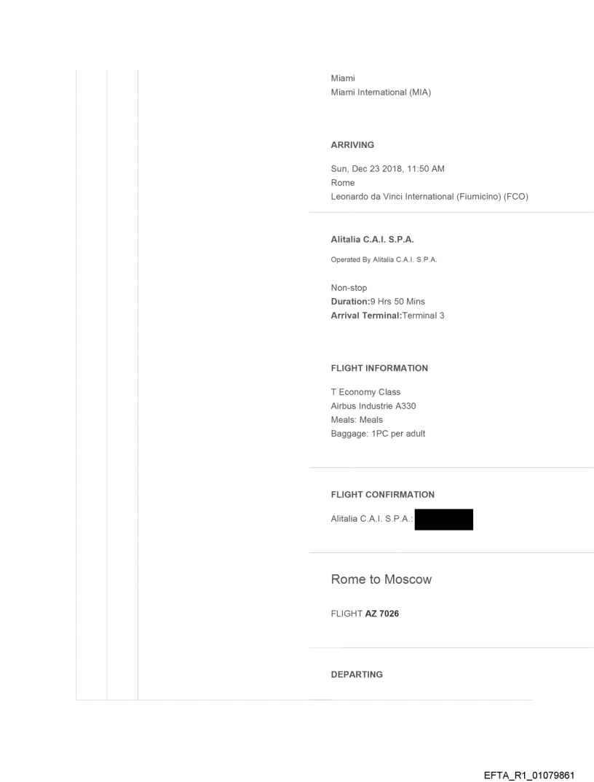Select the Meals: Meals line
The width and height of the screenshot is (594, 782).
tap(357, 420)
